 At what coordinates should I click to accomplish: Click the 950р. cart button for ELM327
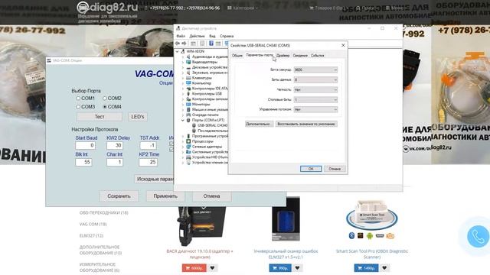(x=280, y=268)
